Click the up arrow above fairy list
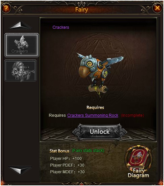Image resolution: width=164 pixels, height=186 pixels. (x=20, y=25)
